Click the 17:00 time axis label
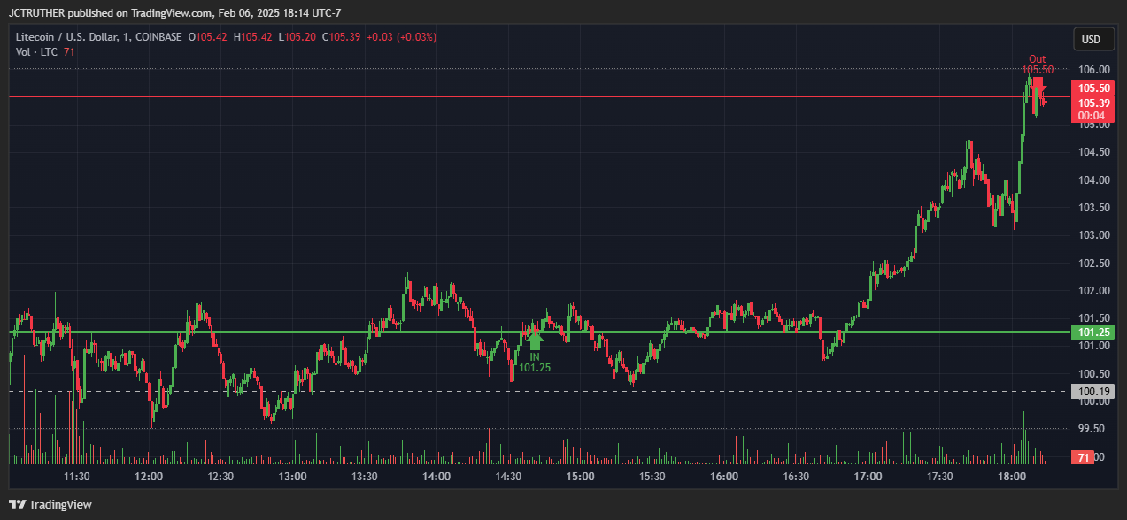Viewport: 1127px width, 520px height. coord(868,477)
